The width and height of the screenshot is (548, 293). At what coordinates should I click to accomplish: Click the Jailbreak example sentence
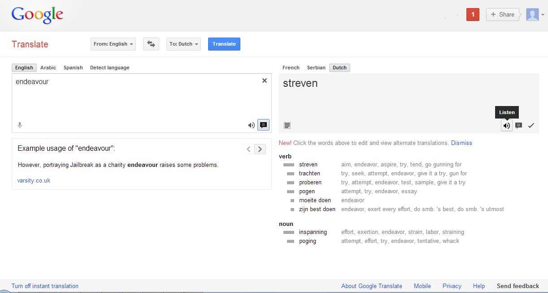[x=118, y=165]
